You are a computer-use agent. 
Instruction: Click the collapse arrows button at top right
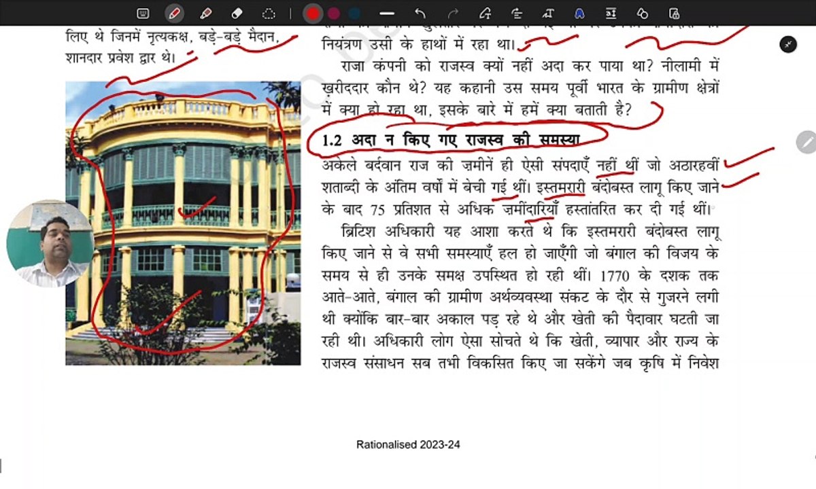click(x=787, y=45)
